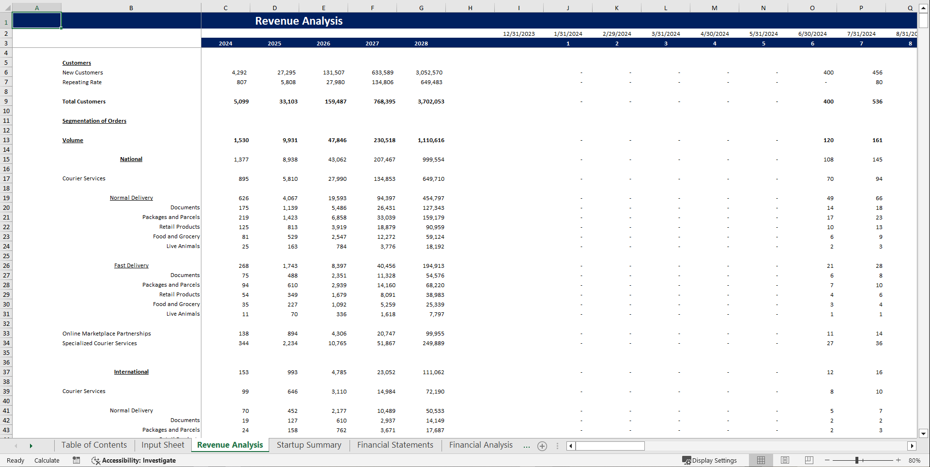Switch to the Financial Statements tab
Viewport: 930px width, 467px height.
(x=395, y=445)
